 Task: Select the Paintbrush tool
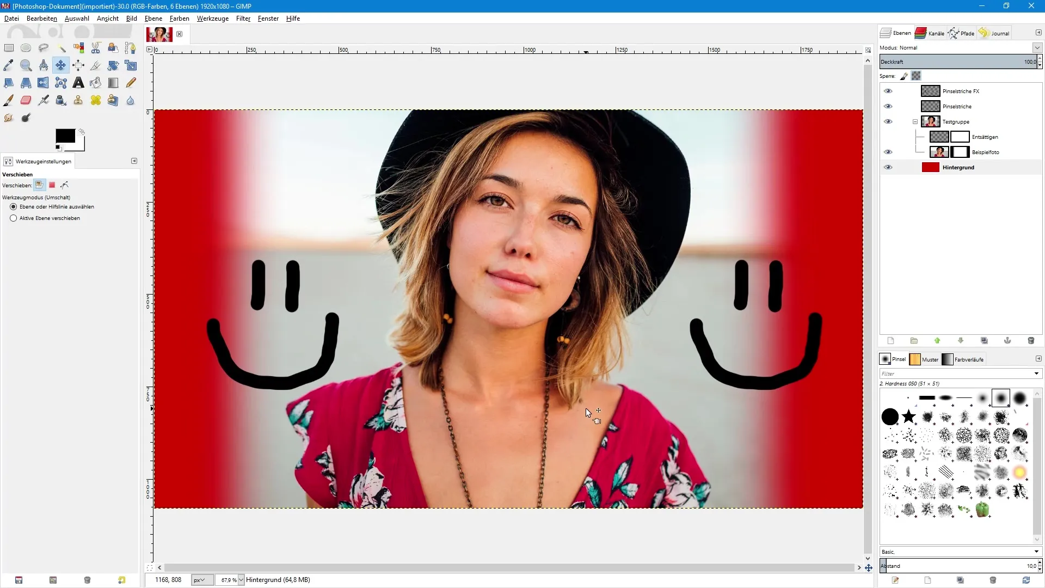[x=9, y=100]
